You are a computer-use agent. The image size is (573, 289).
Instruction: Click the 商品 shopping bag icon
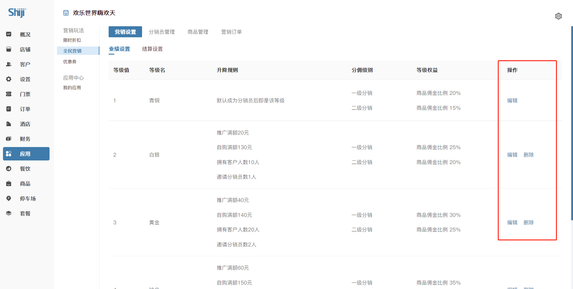pyautogui.click(x=9, y=183)
